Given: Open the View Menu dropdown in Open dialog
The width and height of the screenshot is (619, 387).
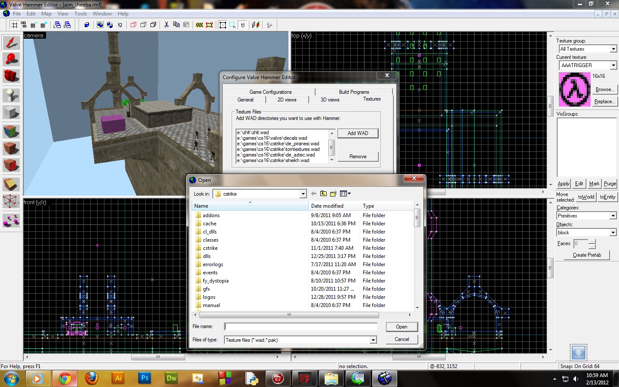Looking at the screenshot, I should coord(345,193).
